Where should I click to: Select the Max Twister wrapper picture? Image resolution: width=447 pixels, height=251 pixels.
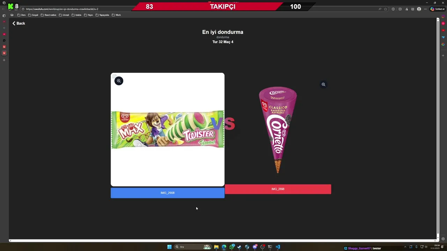click(168, 130)
